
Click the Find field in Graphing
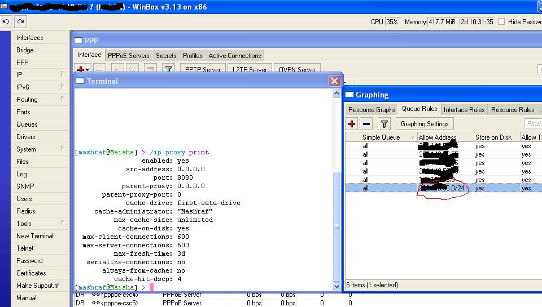click(x=532, y=123)
